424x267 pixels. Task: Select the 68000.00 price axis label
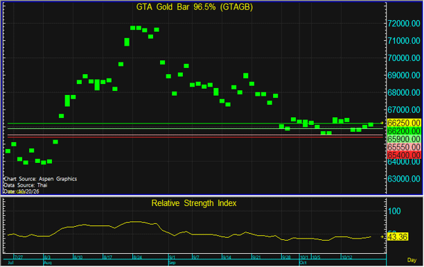[404, 93]
